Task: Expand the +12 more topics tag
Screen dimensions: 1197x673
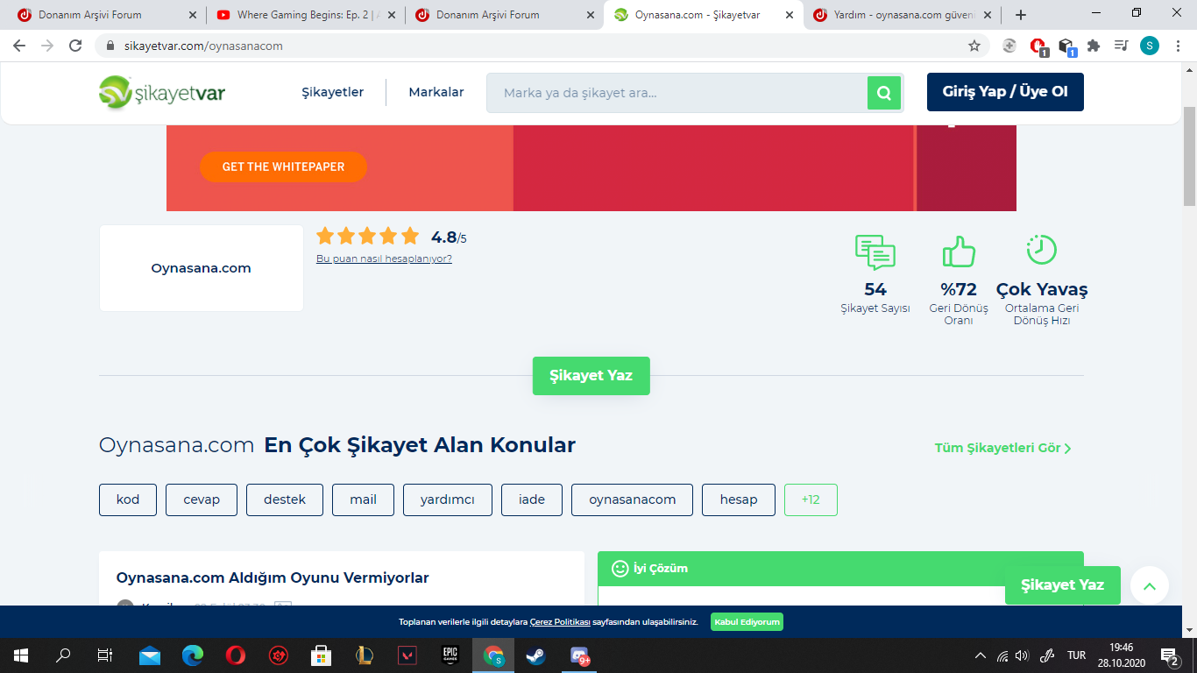Action: pyautogui.click(x=811, y=499)
